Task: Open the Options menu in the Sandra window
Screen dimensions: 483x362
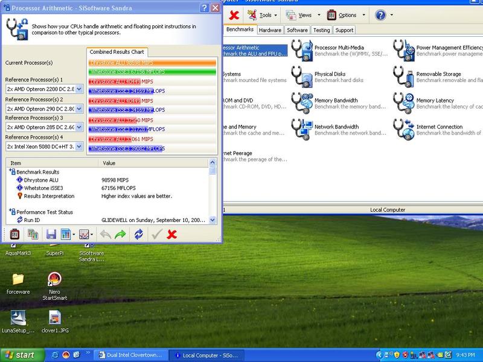Action: click(345, 15)
